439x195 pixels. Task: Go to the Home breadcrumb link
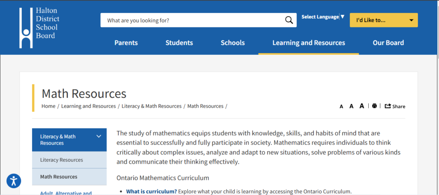click(48, 106)
